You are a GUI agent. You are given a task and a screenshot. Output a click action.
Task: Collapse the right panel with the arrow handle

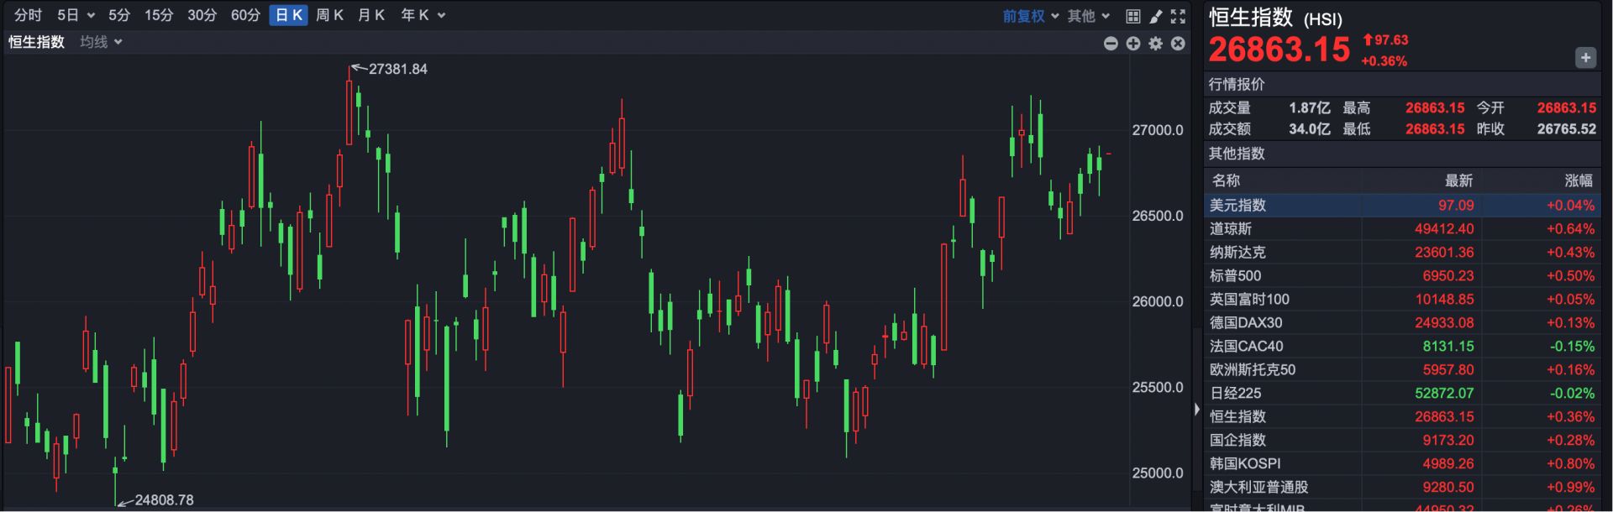1196,410
